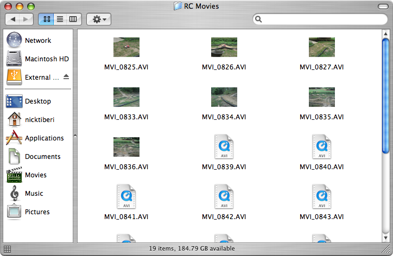393x256 pixels.
Task: Select MVI_0825.AVI video thumbnail
Action: click(126, 47)
